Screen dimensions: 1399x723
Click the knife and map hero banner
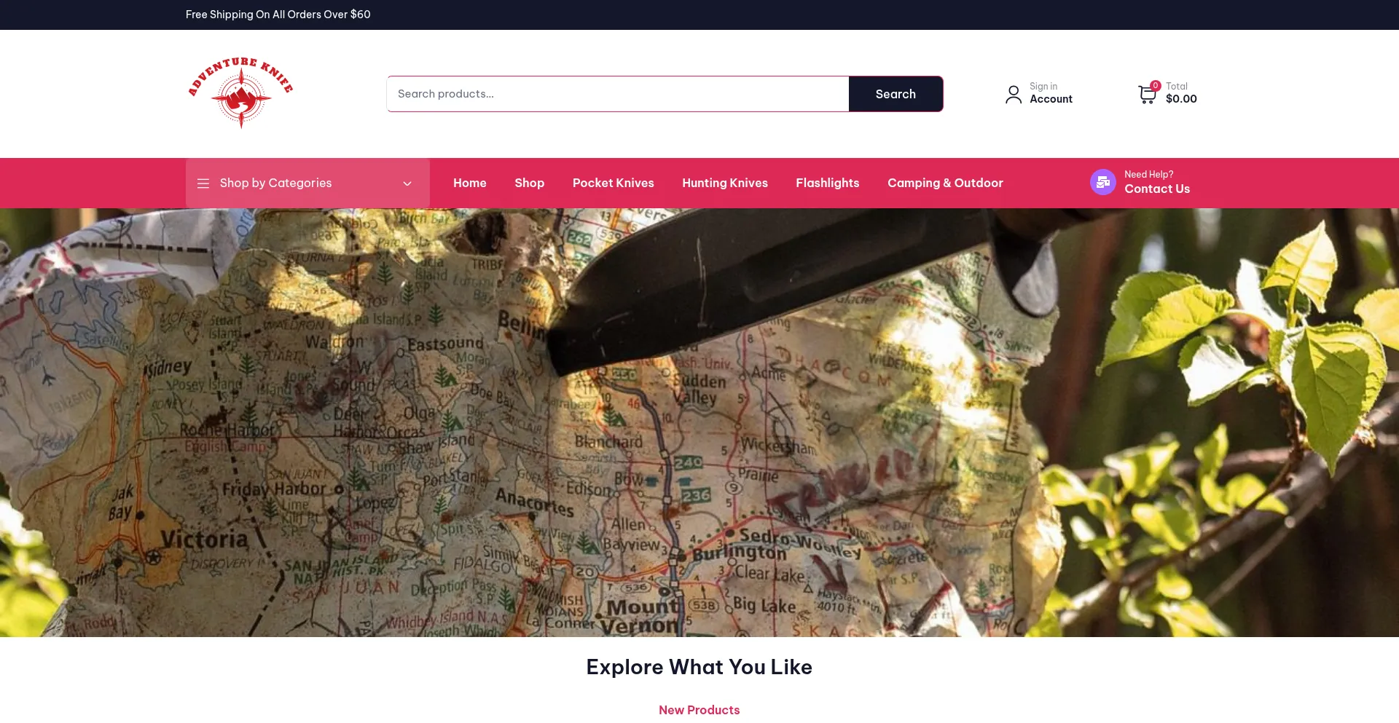[699, 422]
